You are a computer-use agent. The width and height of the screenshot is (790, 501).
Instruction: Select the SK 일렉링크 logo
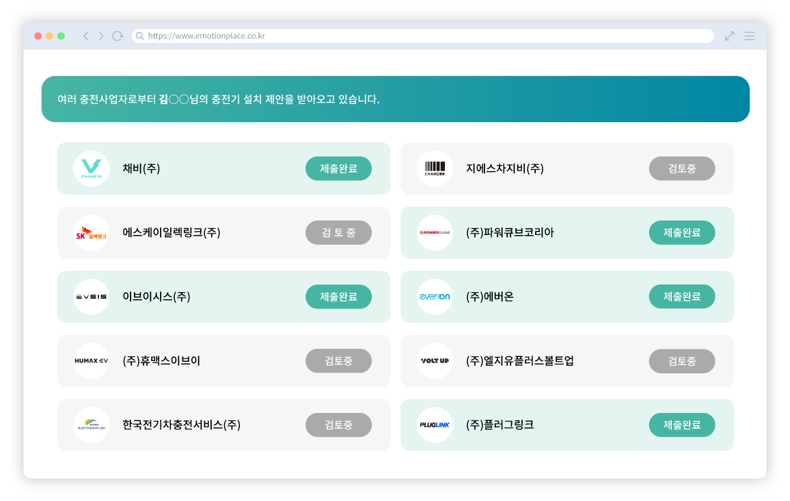[x=92, y=232]
